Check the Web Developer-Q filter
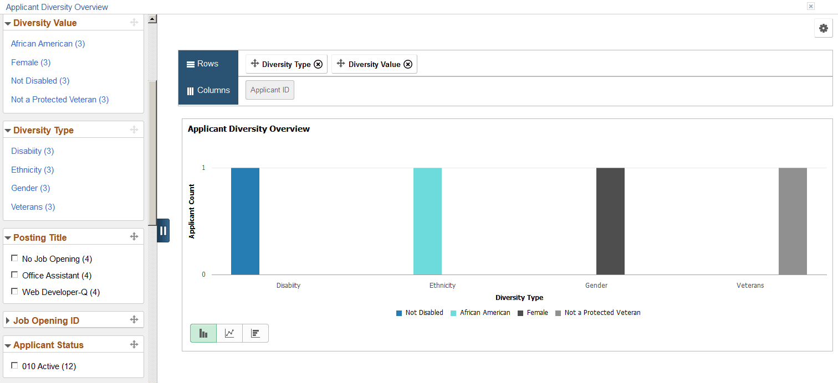 click(x=14, y=291)
